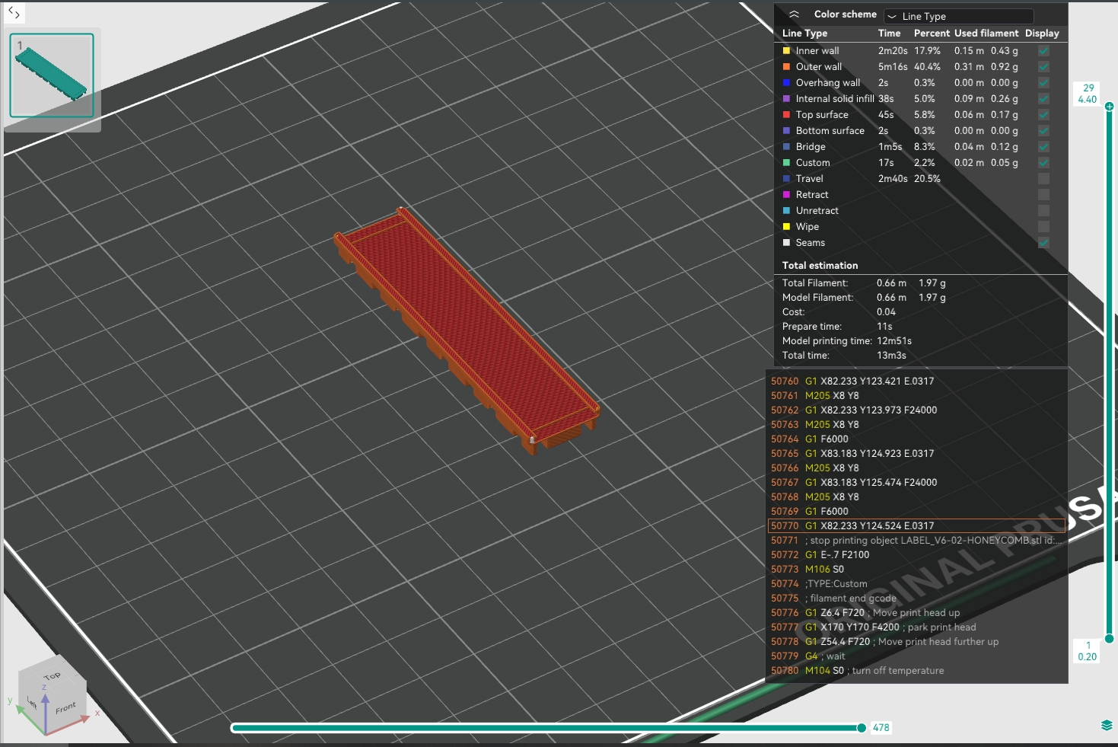Screen dimensions: 1118x747
Task: Enable Retract display checkbox
Action: tap(1043, 195)
